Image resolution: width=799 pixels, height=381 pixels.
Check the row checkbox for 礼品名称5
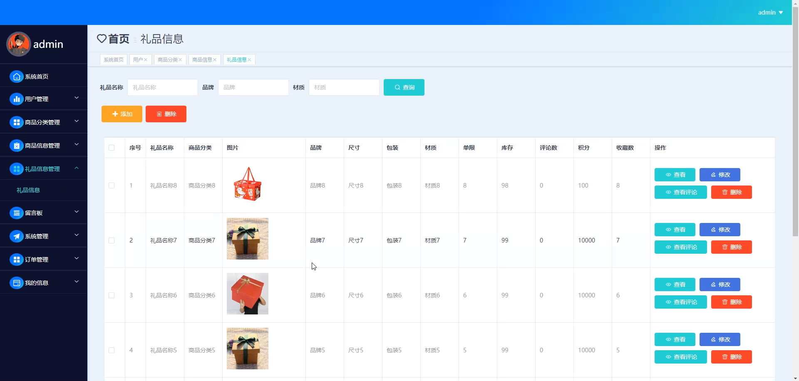tap(112, 350)
